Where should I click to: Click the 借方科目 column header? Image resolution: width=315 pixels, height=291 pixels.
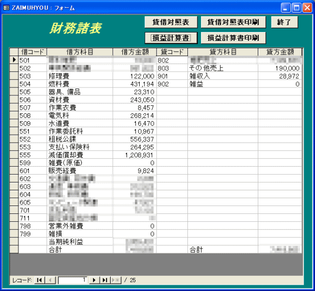(80, 52)
